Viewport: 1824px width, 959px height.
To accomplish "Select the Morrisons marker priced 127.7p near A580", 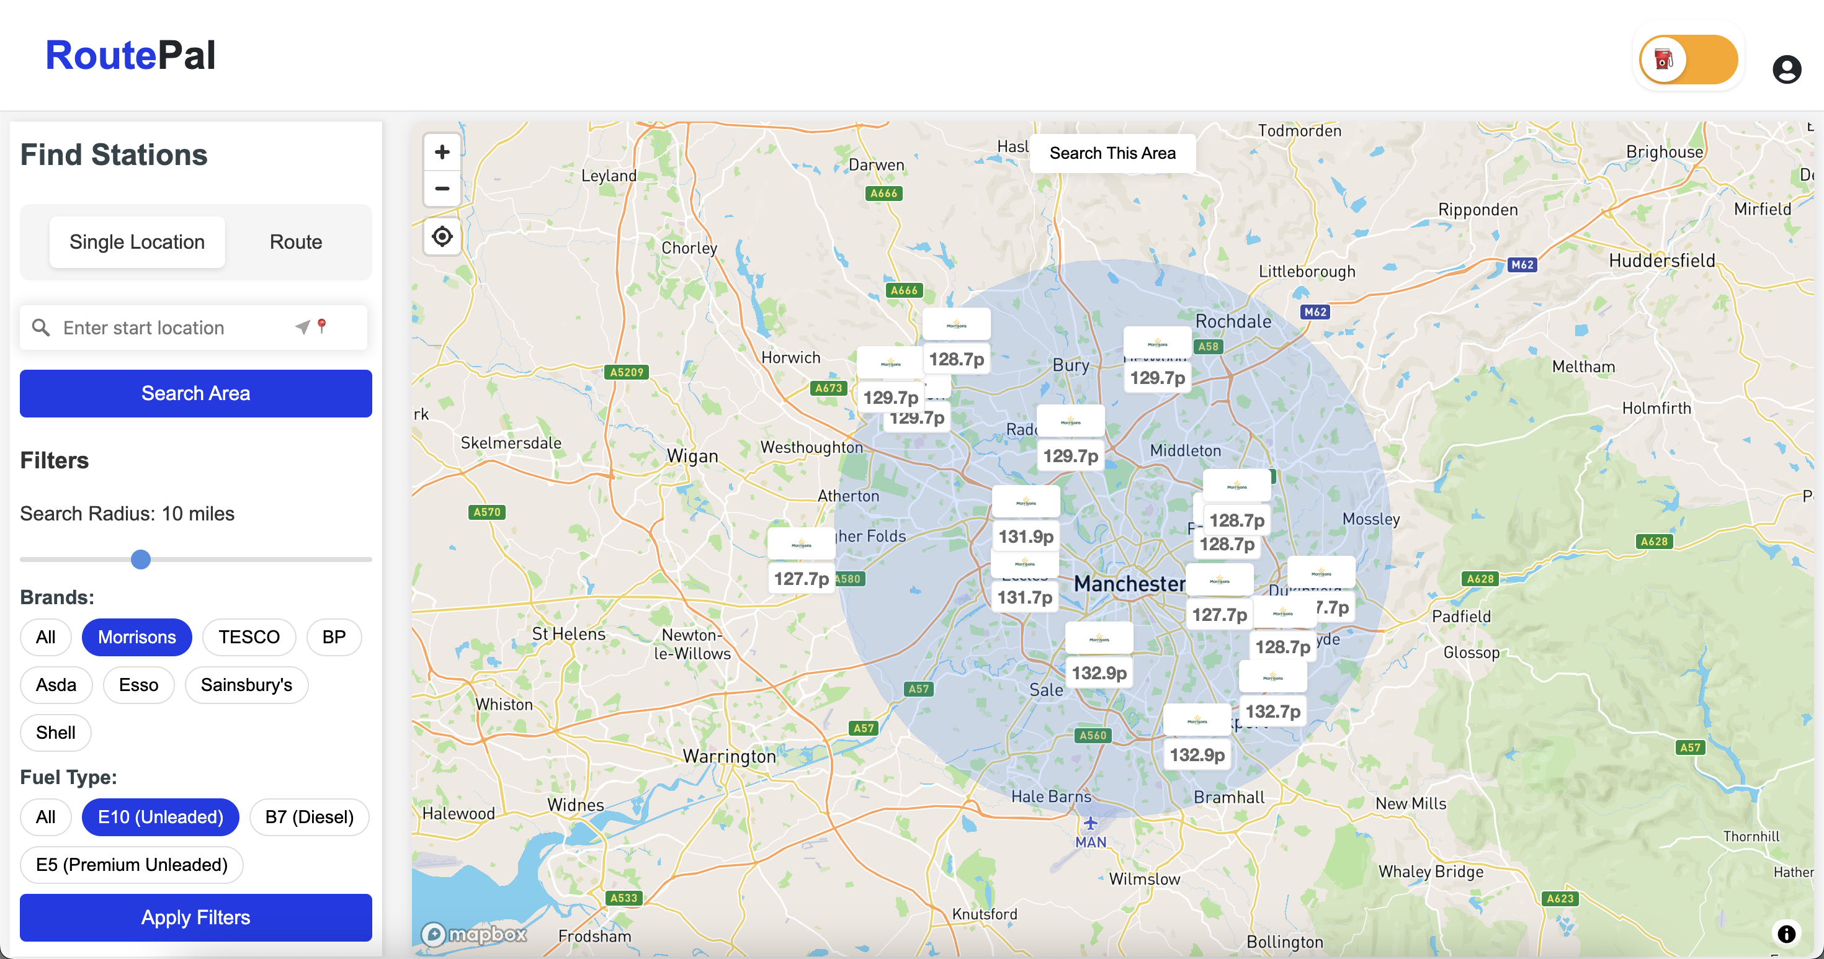I will click(801, 543).
